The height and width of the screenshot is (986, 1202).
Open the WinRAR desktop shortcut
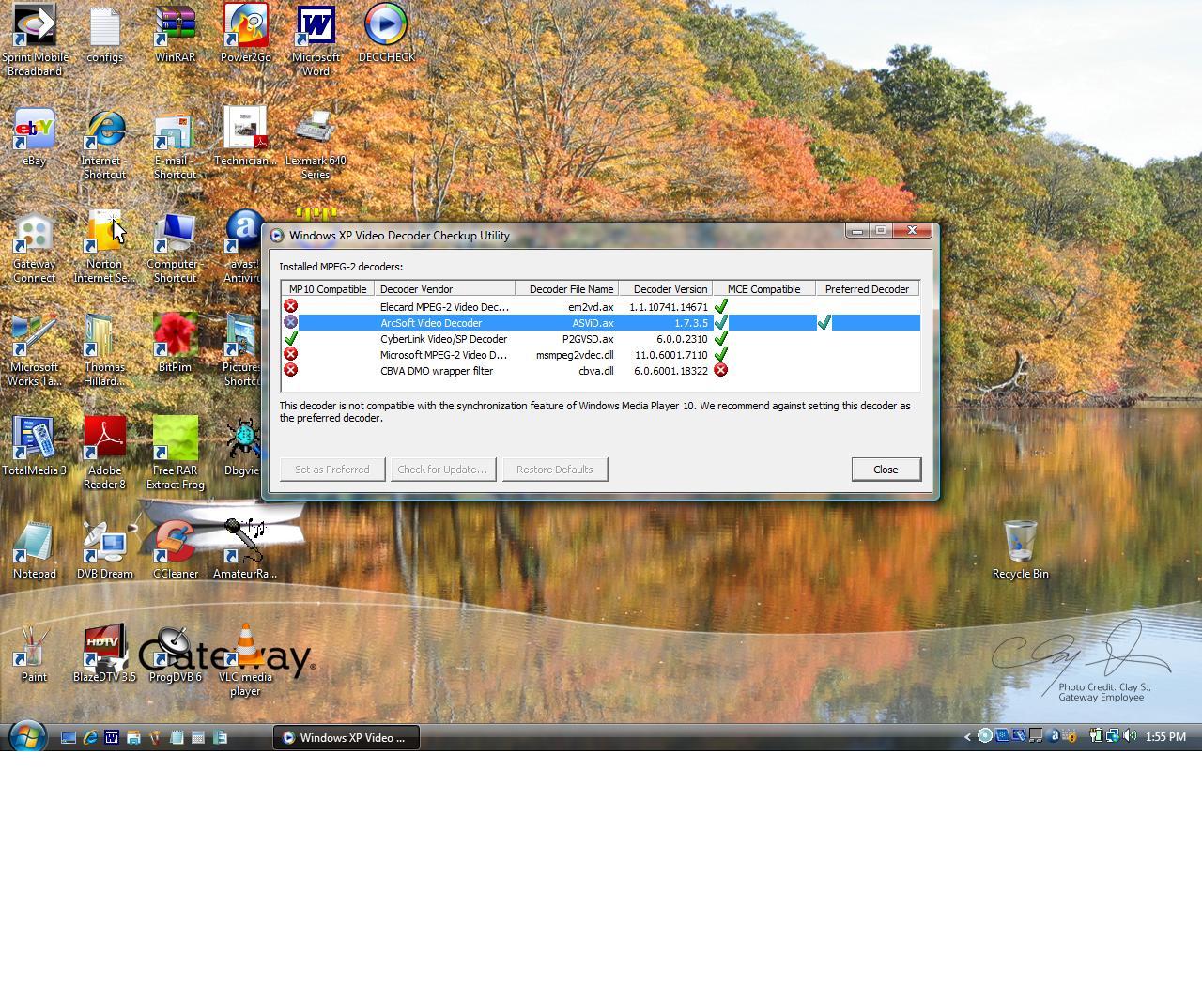tap(175, 28)
